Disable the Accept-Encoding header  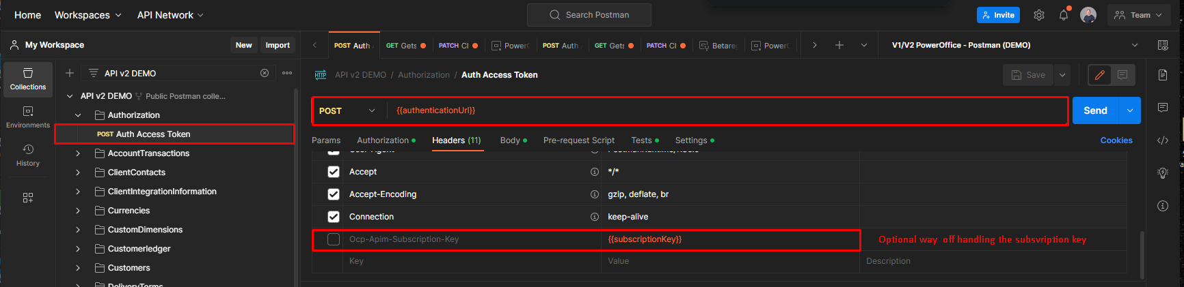click(334, 194)
